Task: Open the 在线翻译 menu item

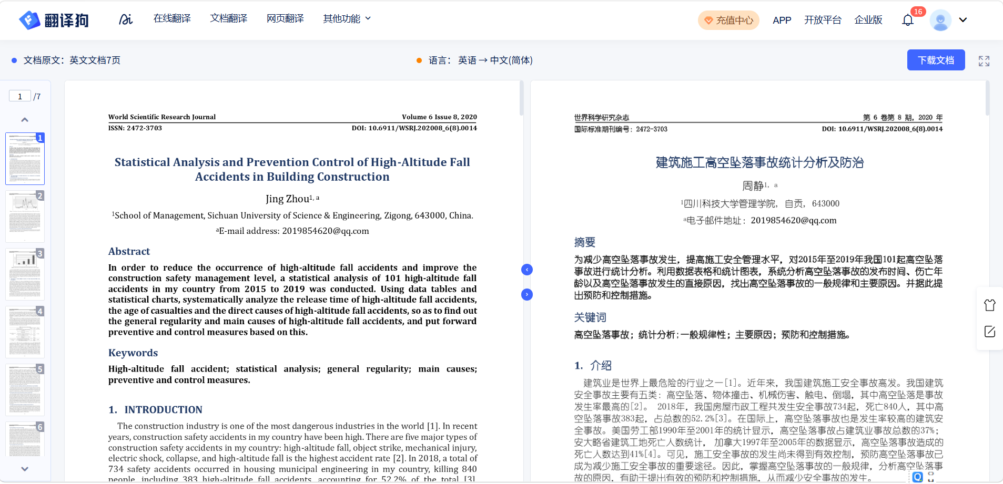Action: tap(172, 19)
